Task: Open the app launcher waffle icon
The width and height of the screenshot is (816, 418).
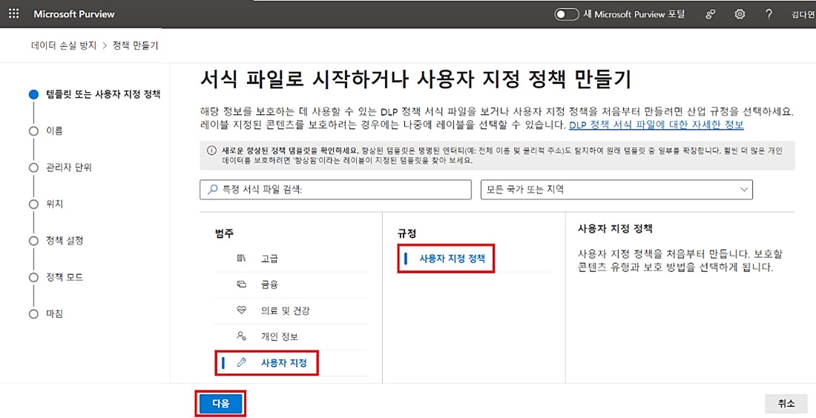Action: (14, 14)
